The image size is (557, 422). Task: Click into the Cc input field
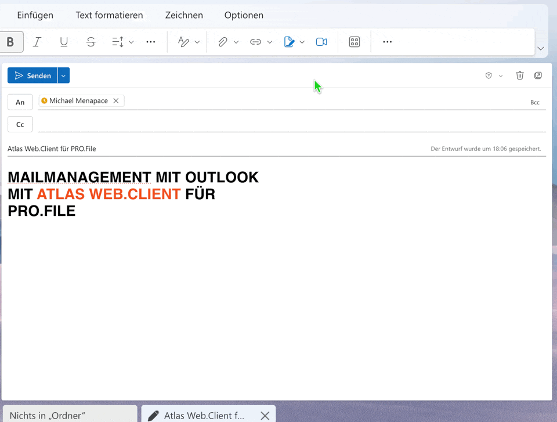point(292,124)
